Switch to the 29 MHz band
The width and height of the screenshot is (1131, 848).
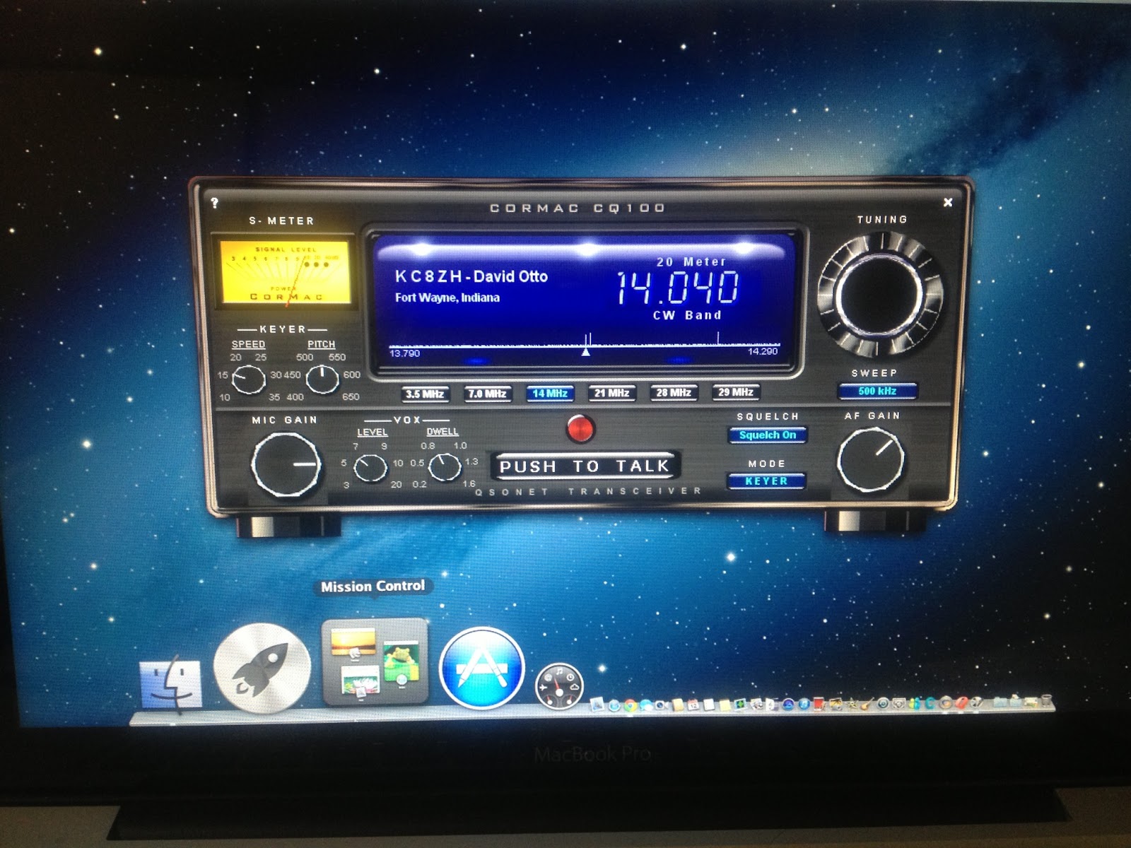pyautogui.click(x=736, y=392)
